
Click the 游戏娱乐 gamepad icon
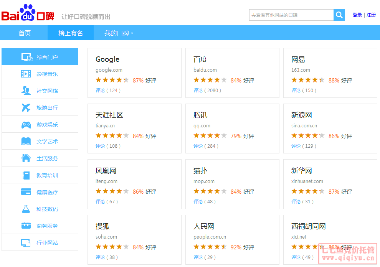(x=26, y=125)
